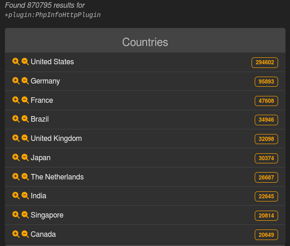The width and height of the screenshot is (290, 246).
Task: Exclude India using minus magnifier
Action: 25,196
